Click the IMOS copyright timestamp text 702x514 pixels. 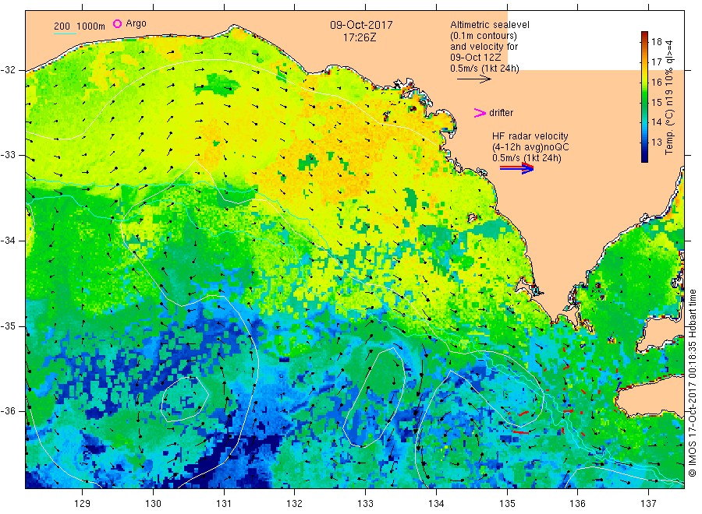click(x=693, y=383)
